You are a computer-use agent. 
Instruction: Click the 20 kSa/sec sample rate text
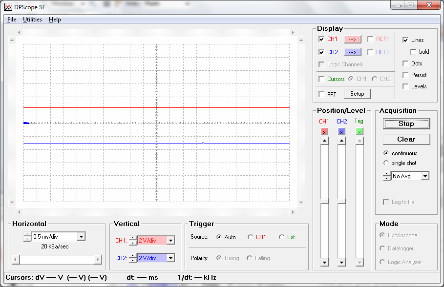click(x=55, y=246)
